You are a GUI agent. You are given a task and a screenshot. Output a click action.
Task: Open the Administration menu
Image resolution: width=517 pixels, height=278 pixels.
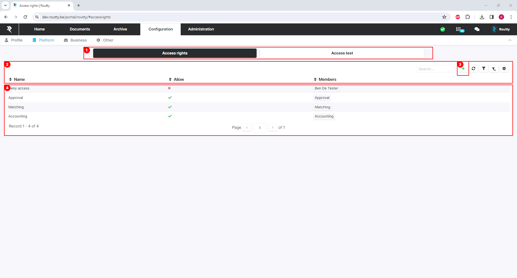click(201, 29)
